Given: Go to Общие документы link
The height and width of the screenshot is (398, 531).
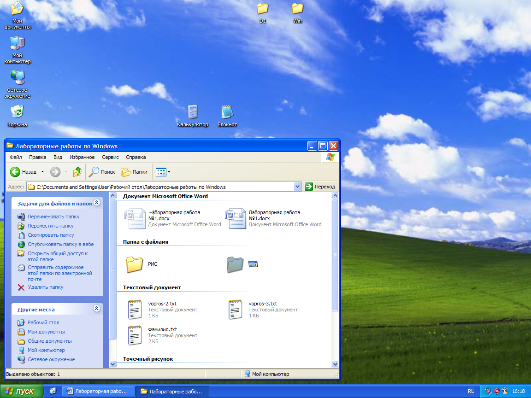Looking at the screenshot, I should point(50,341).
